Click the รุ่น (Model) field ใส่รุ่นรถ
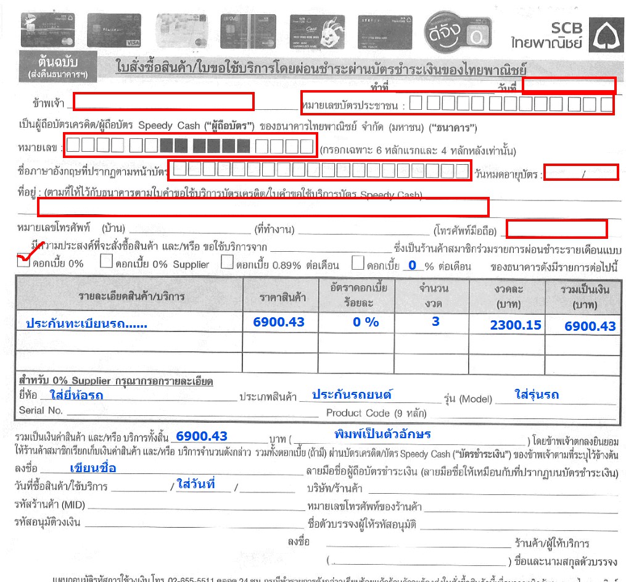This screenshot has width=626, height=582. (x=556, y=396)
